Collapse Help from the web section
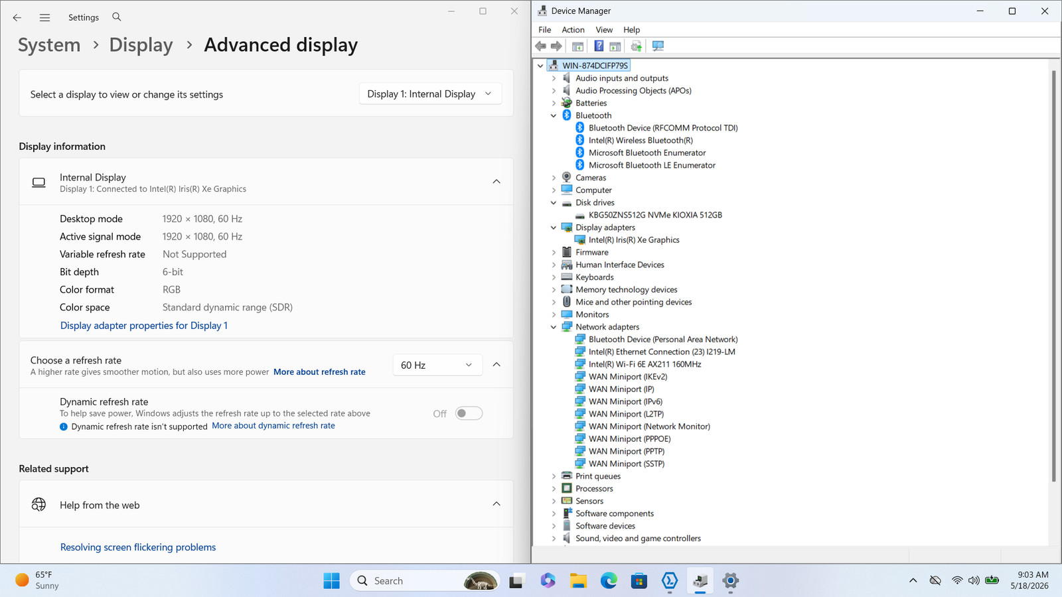This screenshot has width=1062, height=597. [496, 504]
